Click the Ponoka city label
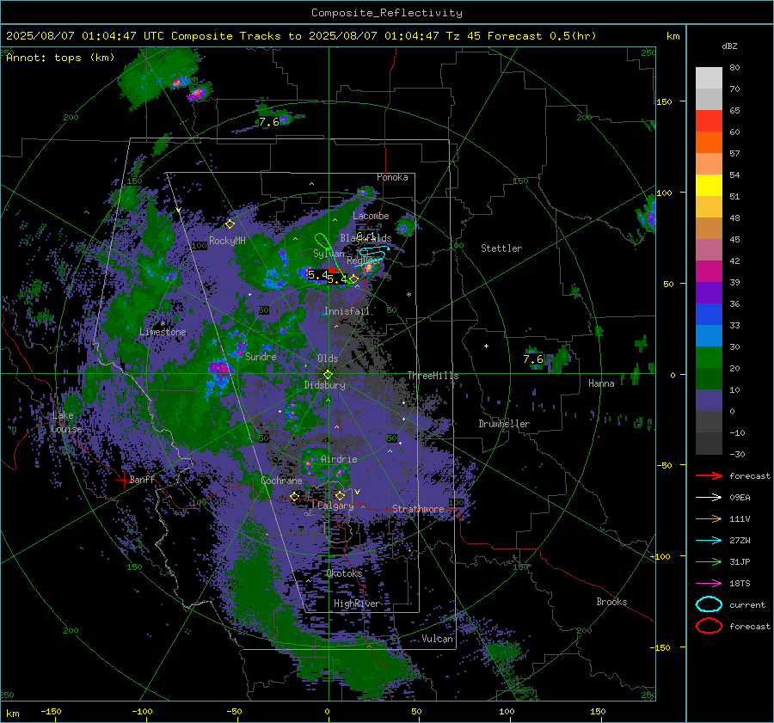Screen dimensions: 774x723 392,177
